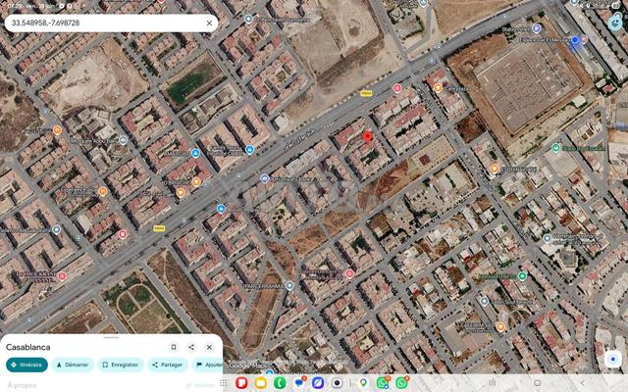Open the app drawer grid in taskbar
The image size is (628, 392).
pyautogui.click(x=224, y=383)
